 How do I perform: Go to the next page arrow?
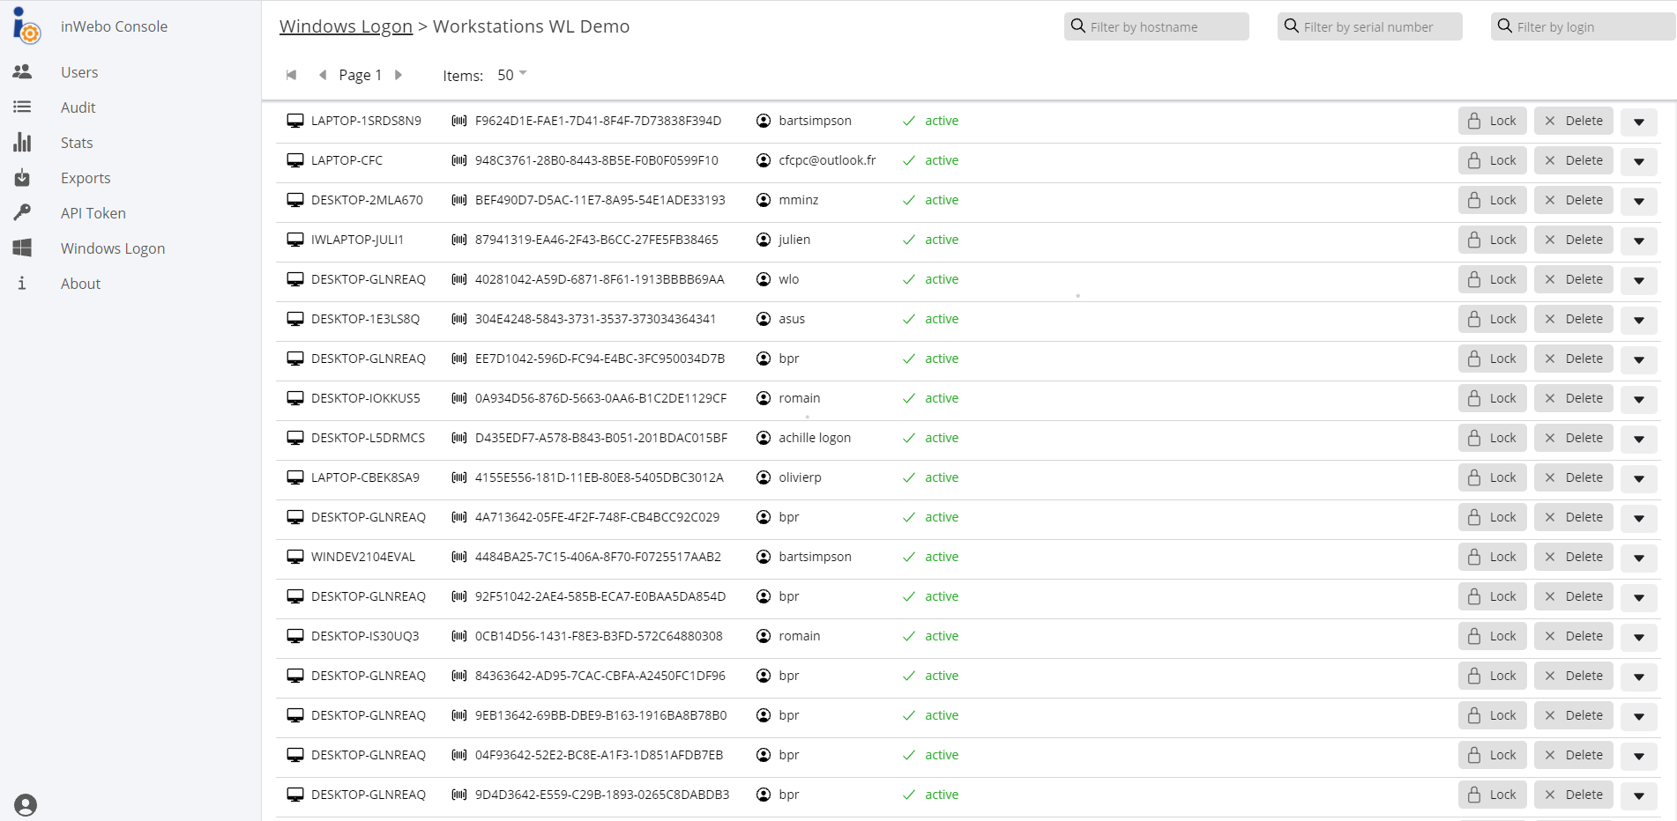tap(399, 75)
